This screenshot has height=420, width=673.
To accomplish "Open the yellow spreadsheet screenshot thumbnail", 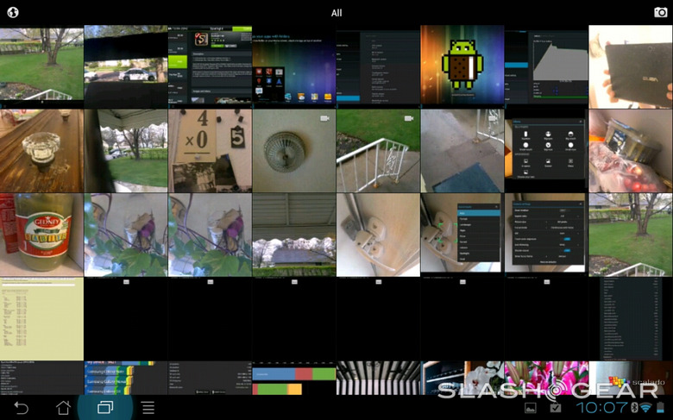I will tap(41, 317).
